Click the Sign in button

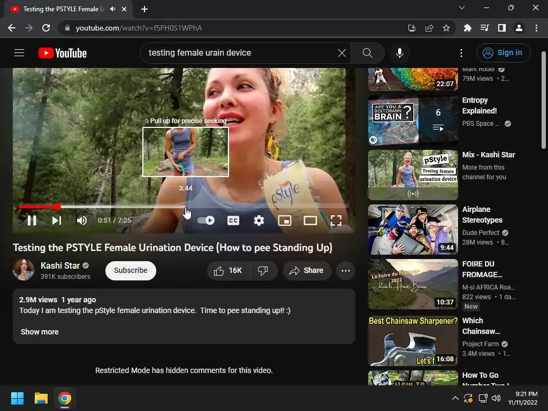[503, 53]
